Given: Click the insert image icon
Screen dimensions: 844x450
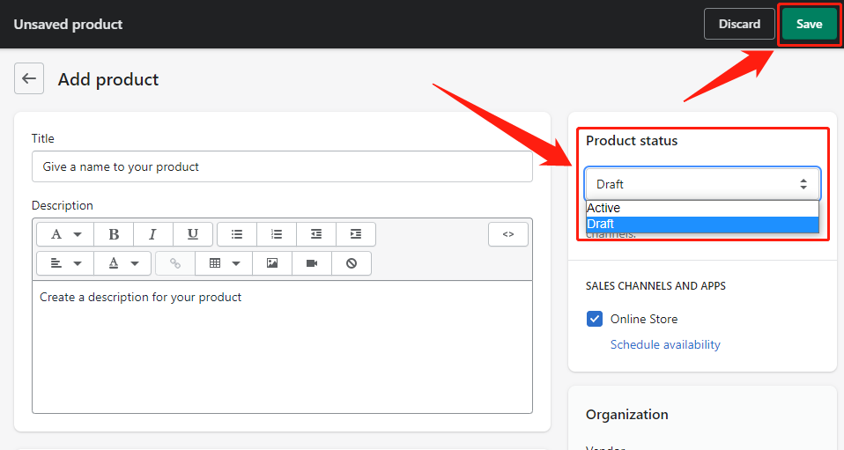Looking at the screenshot, I should point(272,263).
